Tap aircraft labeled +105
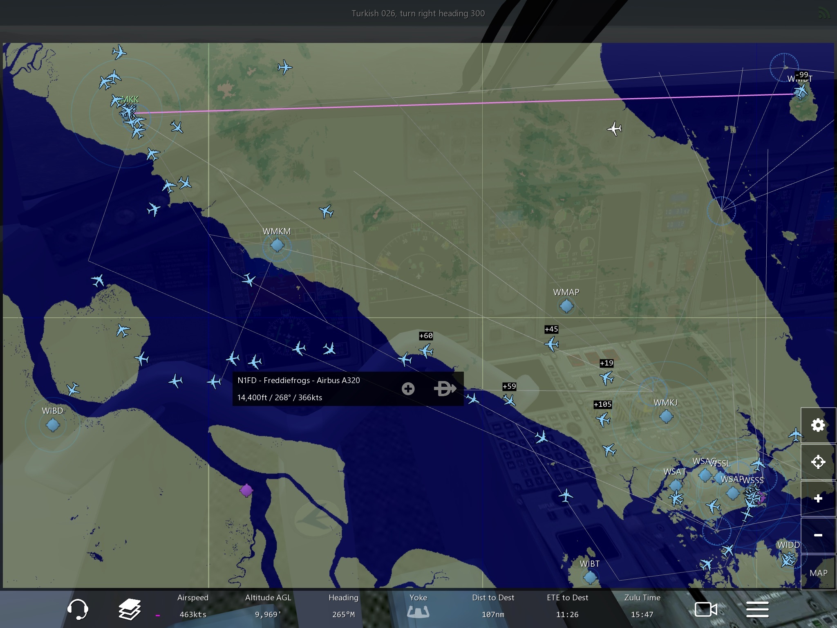This screenshot has height=628, width=837. [x=603, y=419]
